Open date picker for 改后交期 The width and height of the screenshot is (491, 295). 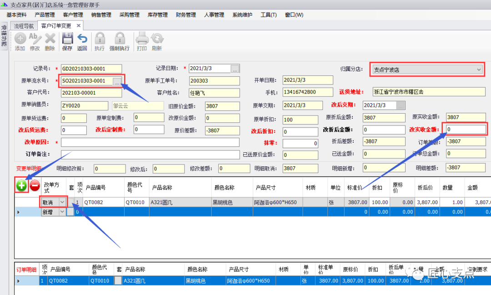point(401,105)
